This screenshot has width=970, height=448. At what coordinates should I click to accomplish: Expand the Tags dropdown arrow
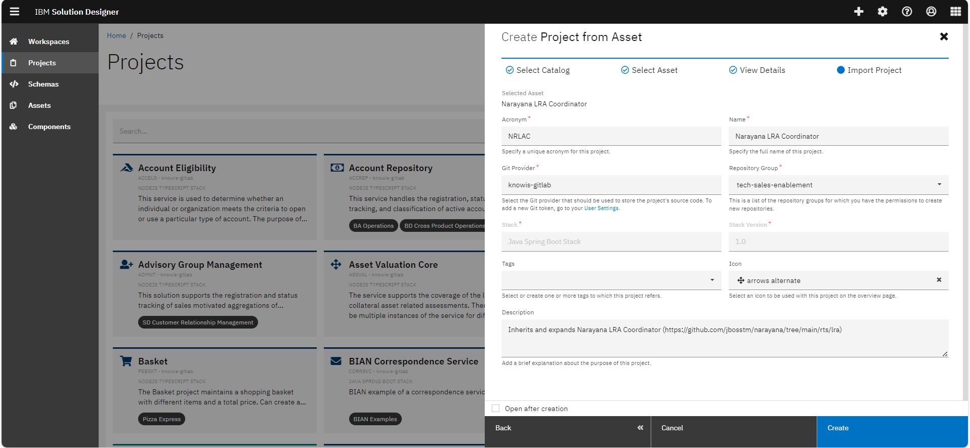point(712,280)
